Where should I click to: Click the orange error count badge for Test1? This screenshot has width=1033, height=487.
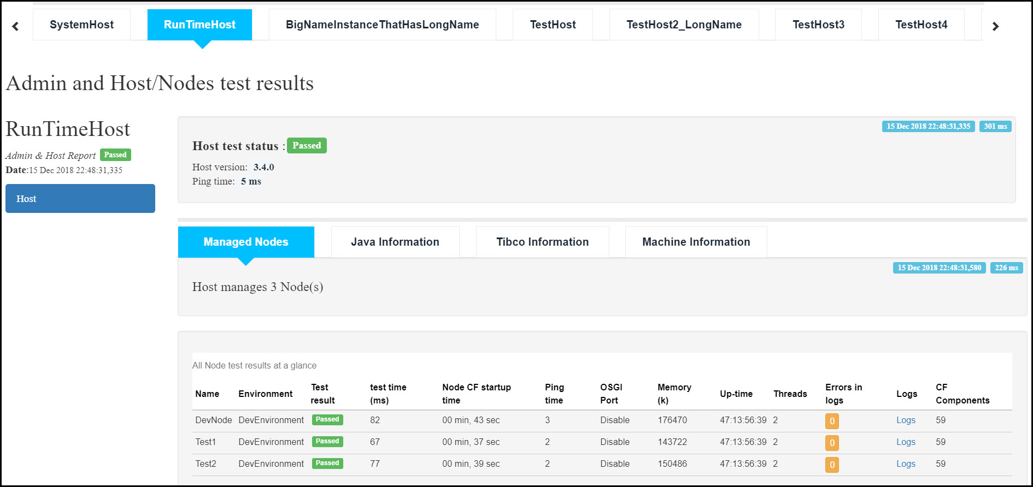[832, 443]
